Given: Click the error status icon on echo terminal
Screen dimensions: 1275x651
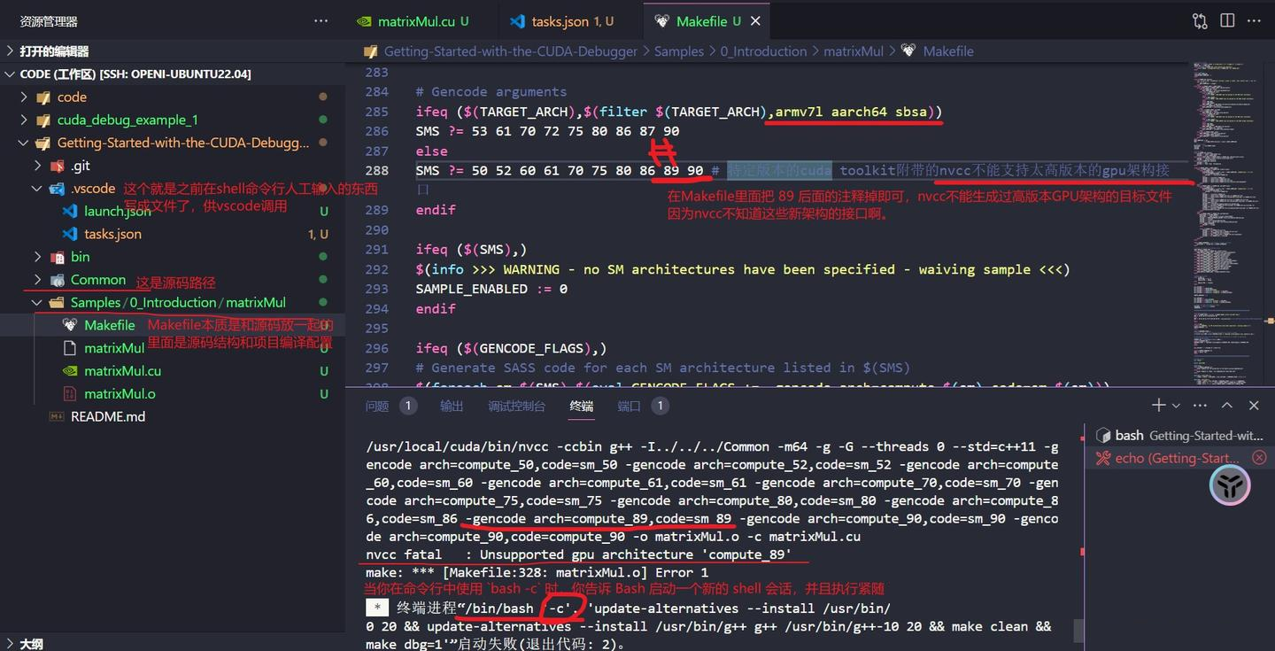Looking at the screenshot, I should coord(1259,458).
